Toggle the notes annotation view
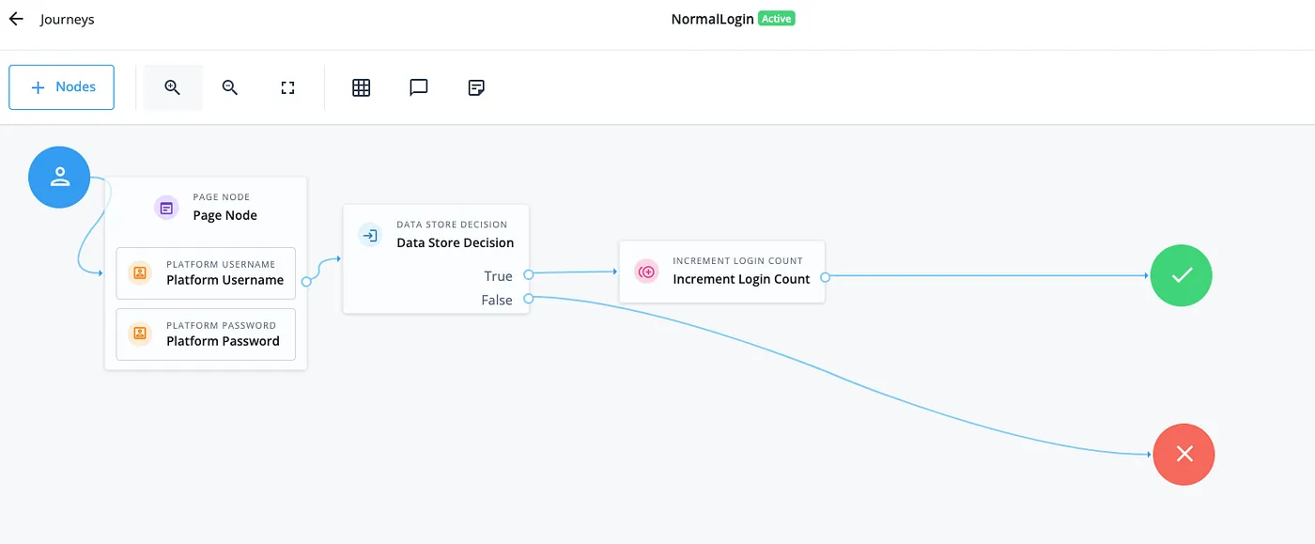 (x=475, y=86)
